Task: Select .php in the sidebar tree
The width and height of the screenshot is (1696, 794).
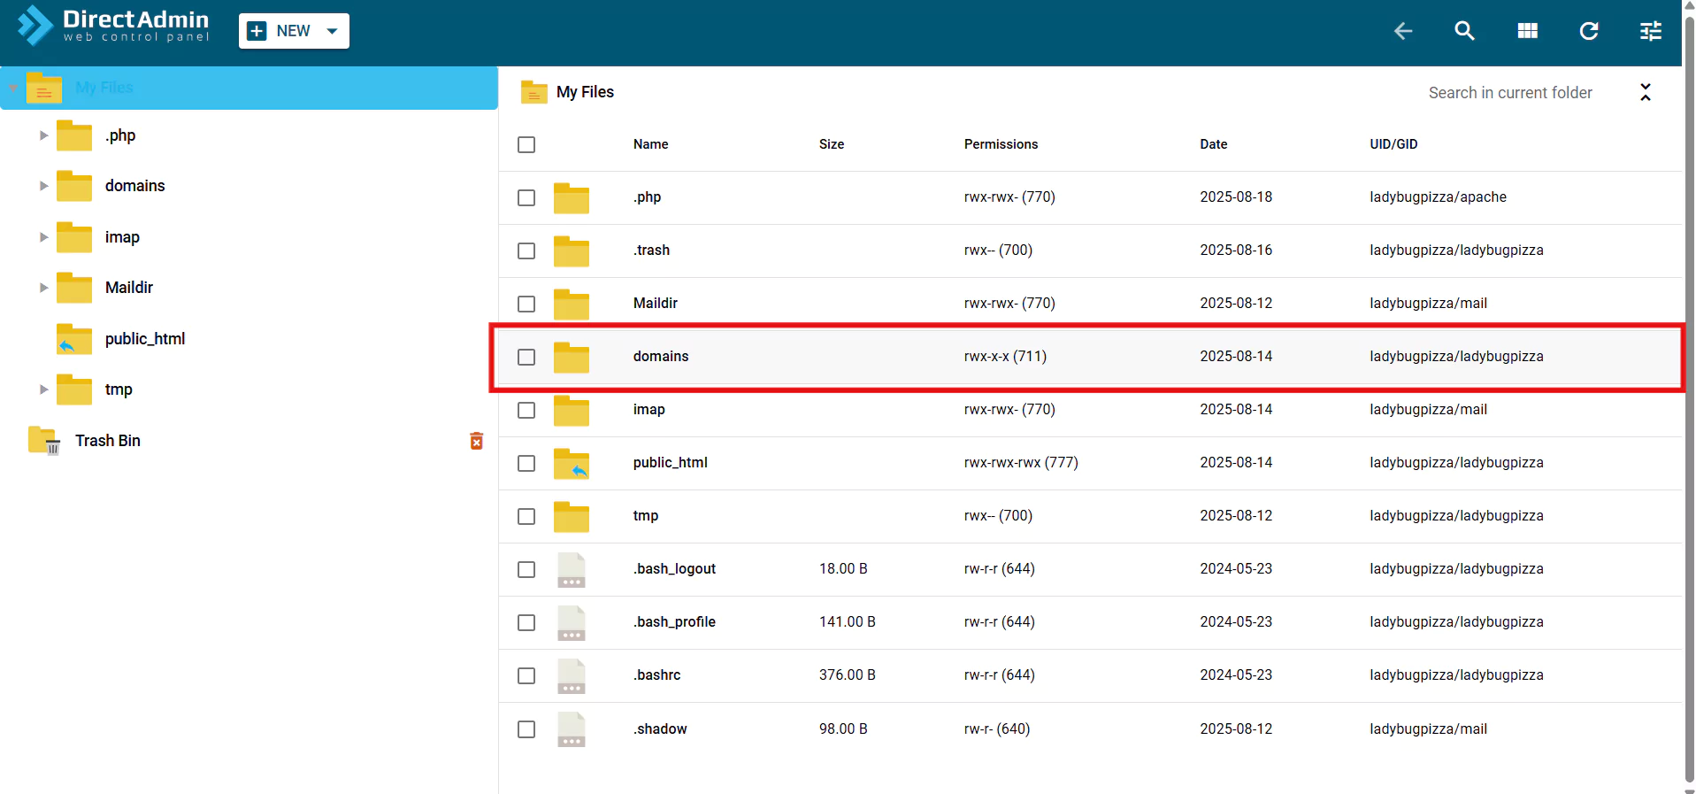Action: [120, 135]
